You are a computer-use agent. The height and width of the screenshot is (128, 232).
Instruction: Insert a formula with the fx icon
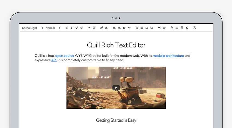(187, 28)
